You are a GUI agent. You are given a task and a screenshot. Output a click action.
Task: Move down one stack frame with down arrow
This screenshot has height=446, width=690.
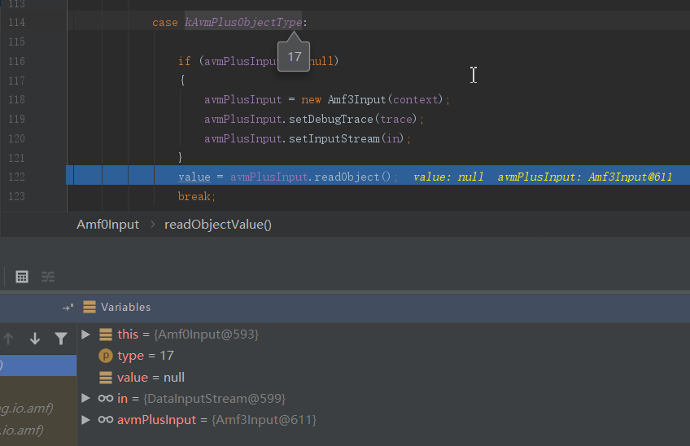[35, 339]
